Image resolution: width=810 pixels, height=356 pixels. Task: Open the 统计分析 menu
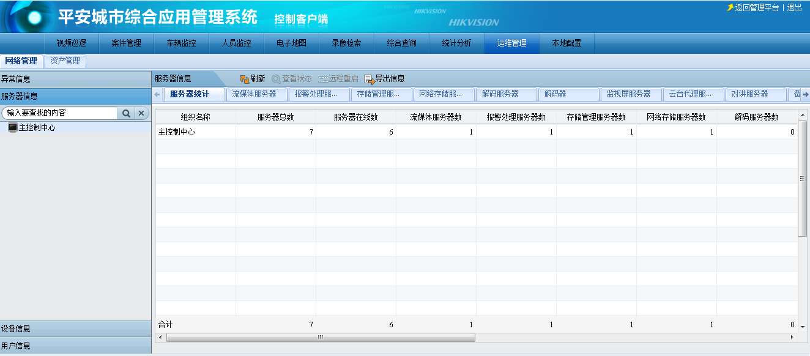(x=457, y=43)
